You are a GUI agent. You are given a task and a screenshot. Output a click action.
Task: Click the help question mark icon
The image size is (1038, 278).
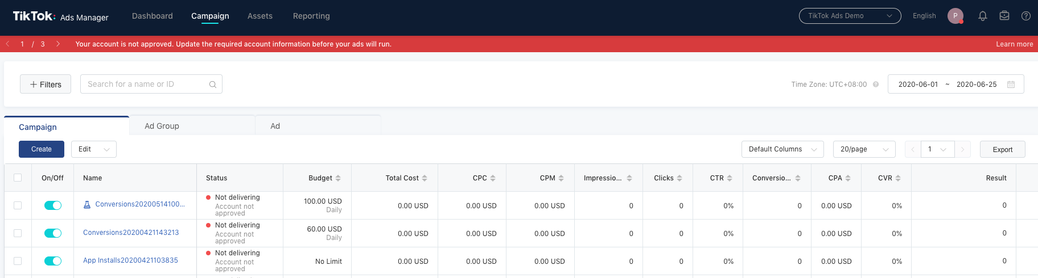[1025, 16]
